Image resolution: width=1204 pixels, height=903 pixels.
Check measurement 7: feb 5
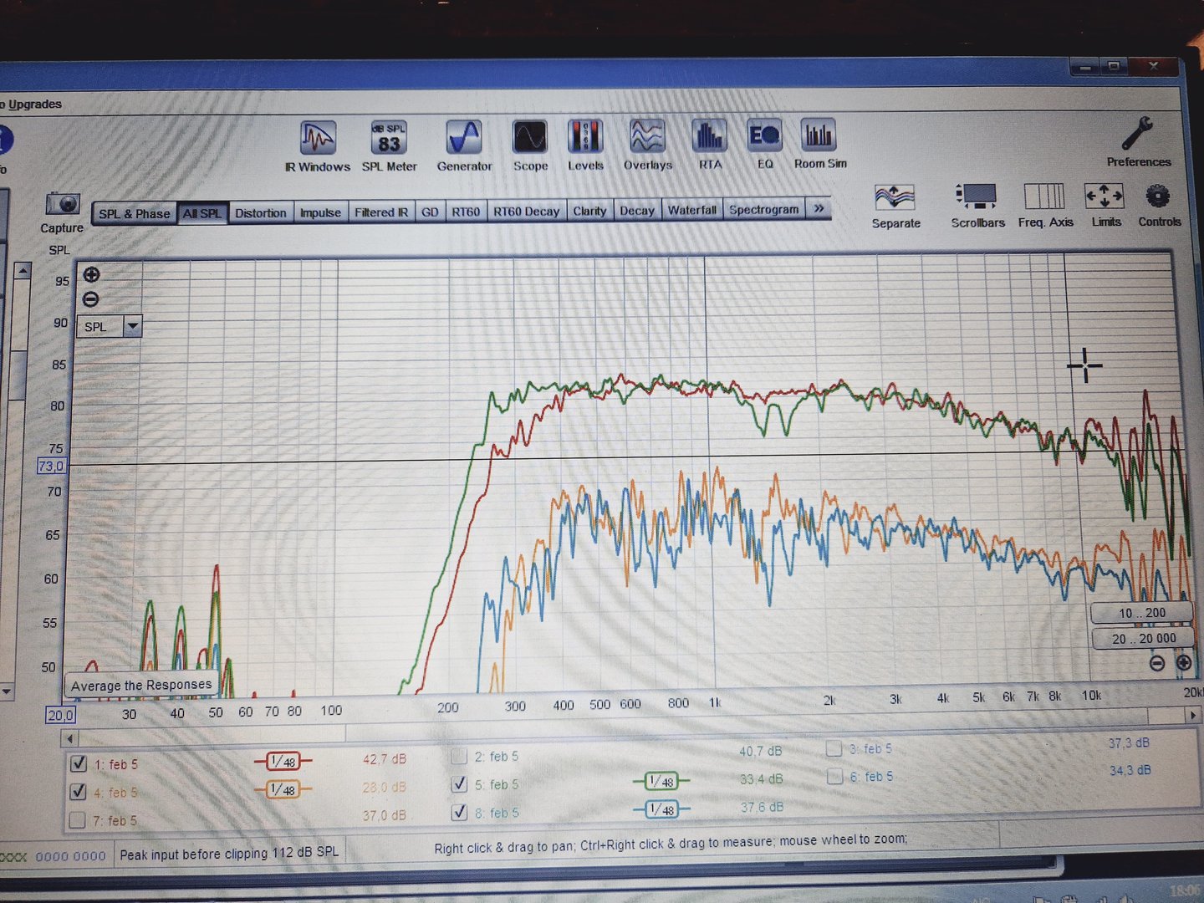(78, 819)
